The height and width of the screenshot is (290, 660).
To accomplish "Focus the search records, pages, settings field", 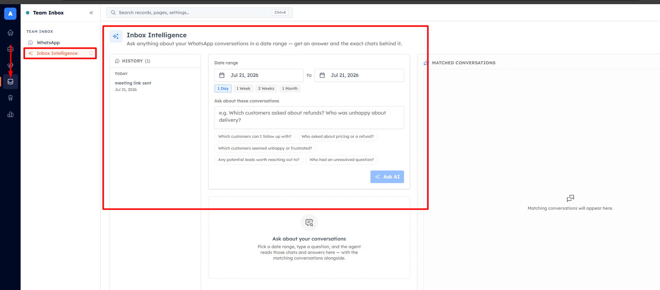I will [x=200, y=13].
